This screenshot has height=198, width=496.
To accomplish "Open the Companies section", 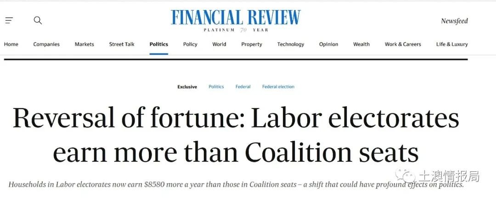I will [x=46, y=44].
